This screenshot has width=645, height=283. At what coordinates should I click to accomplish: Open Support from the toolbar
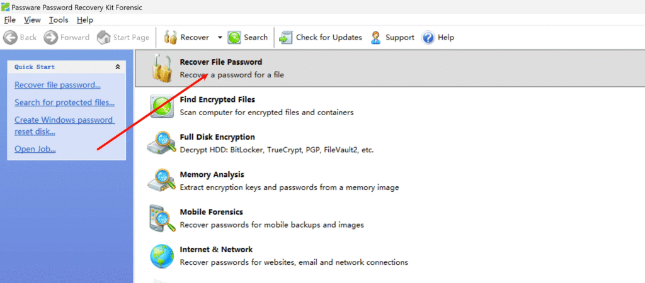tap(392, 37)
